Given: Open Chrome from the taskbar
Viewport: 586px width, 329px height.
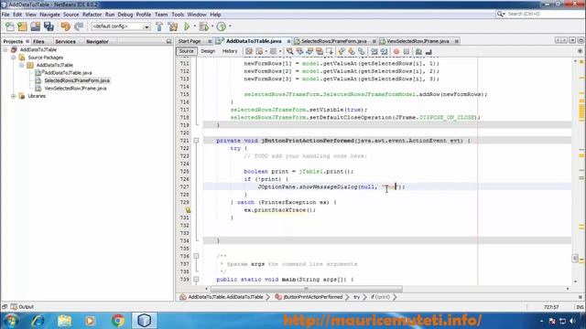Looking at the screenshot, I should tap(118, 321).
